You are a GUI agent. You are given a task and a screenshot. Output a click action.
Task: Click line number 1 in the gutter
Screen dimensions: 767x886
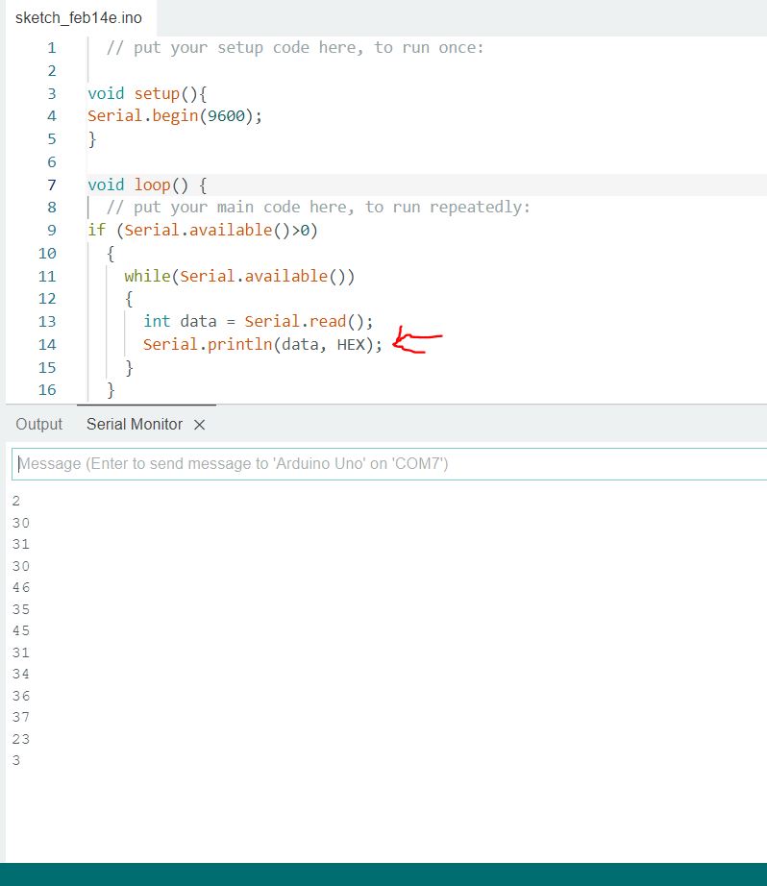(51, 47)
